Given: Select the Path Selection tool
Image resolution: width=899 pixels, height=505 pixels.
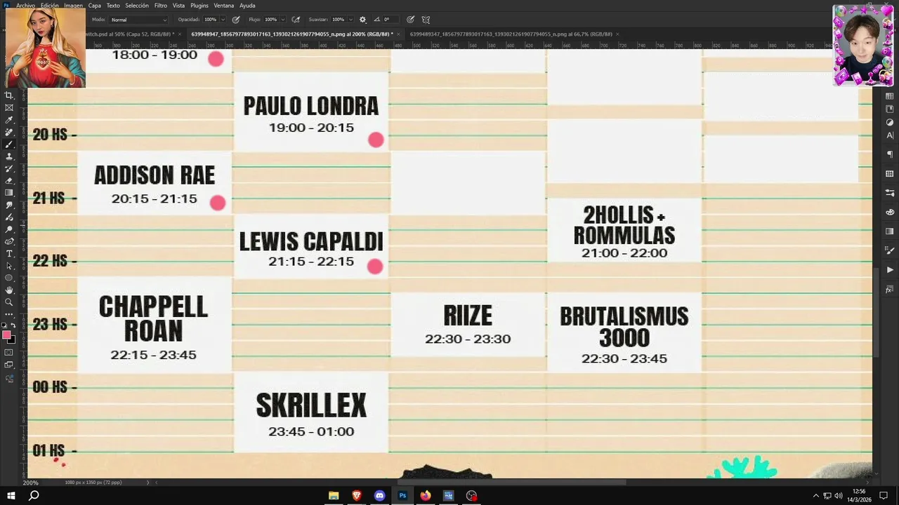Looking at the screenshot, I should 9,266.
